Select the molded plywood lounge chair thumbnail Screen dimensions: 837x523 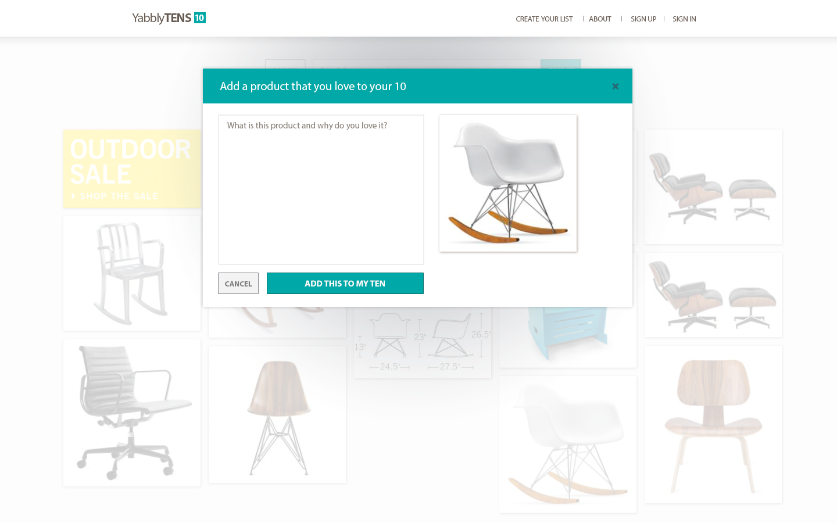point(713,424)
